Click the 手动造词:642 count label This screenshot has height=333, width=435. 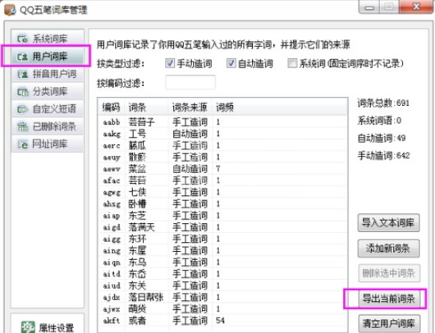pyautogui.click(x=383, y=156)
